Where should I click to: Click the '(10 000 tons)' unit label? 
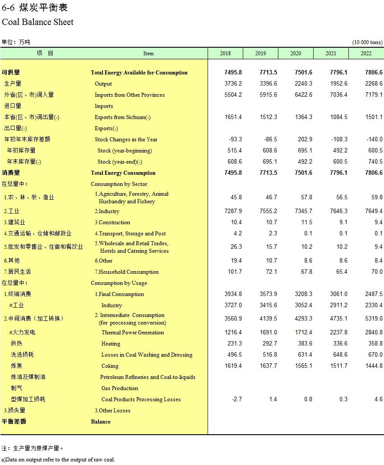click(368, 42)
